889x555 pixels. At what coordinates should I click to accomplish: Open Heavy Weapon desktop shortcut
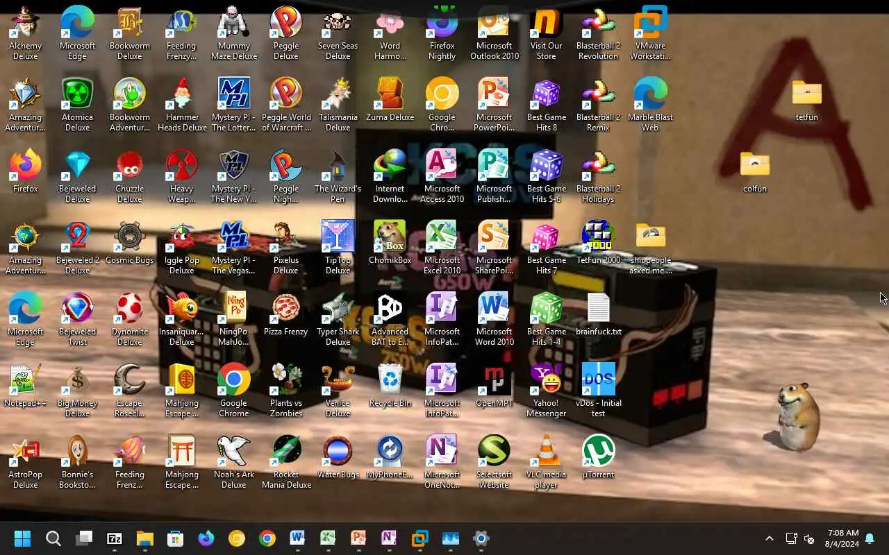[182, 176]
